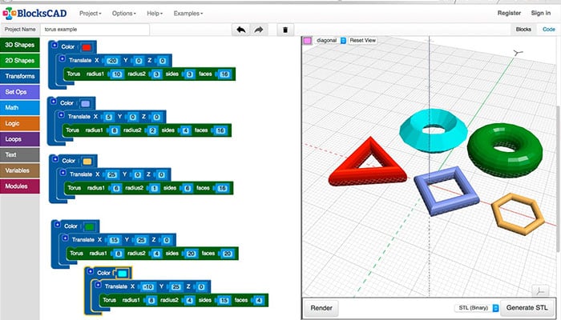The width and height of the screenshot is (561, 320).
Task: Click the Register link
Action: click(509, 13)
